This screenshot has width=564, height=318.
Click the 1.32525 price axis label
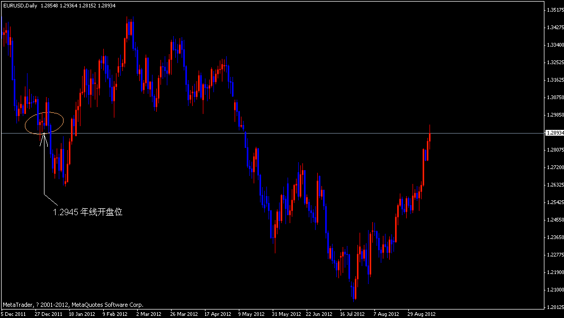pos(555,63)
